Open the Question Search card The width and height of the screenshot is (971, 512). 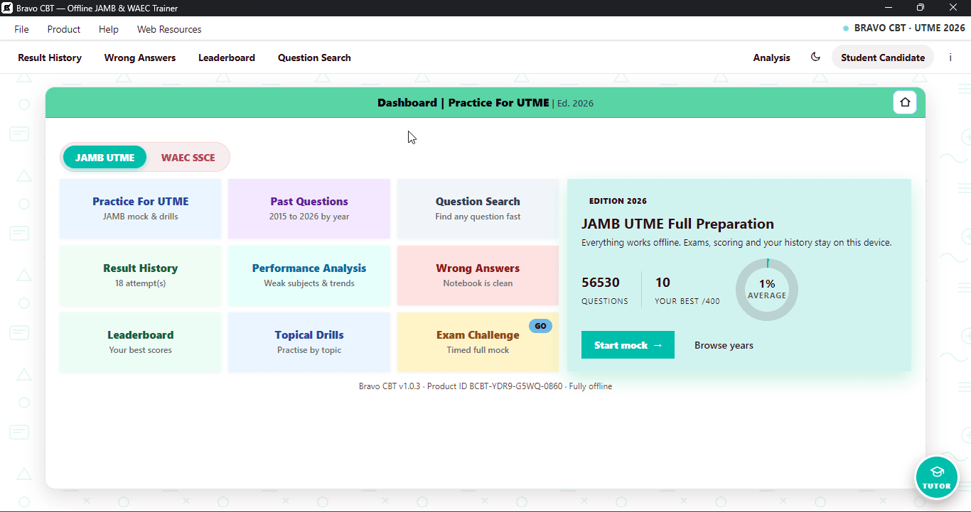[478, 209]
